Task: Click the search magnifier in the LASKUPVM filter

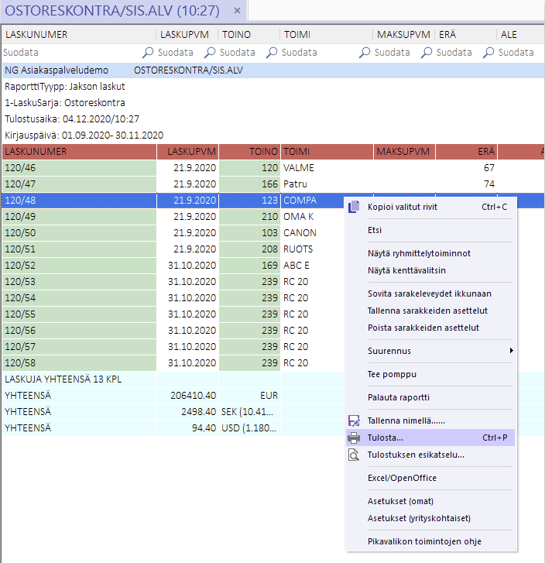Action: coord(210,53)
